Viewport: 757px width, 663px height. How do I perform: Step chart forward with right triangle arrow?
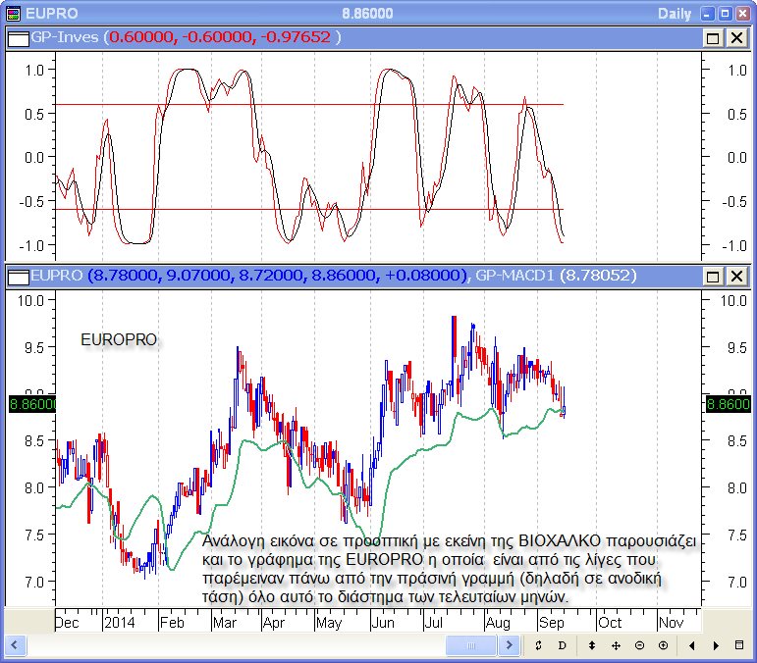point(716,645)
